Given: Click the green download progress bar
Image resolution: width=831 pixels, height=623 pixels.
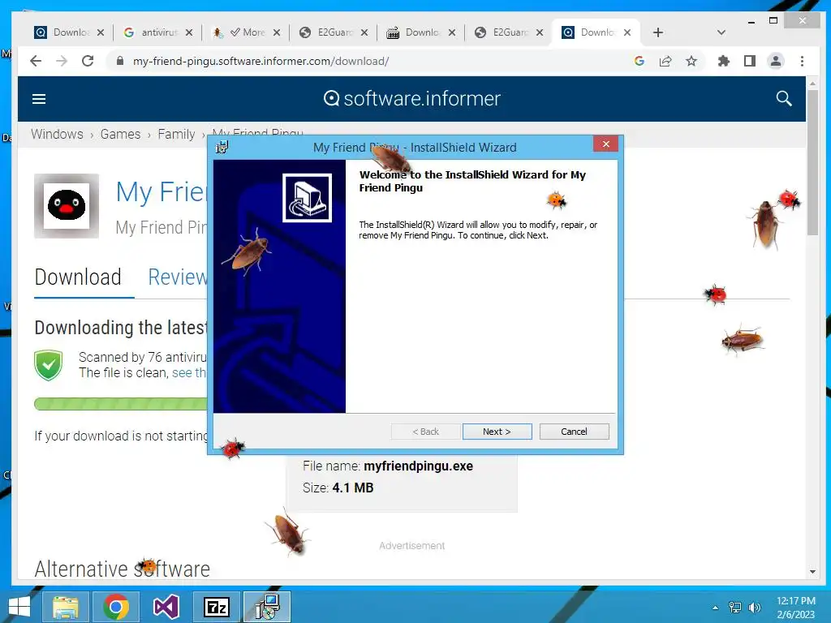Looking at the screenshot, I should click(121, 404).
